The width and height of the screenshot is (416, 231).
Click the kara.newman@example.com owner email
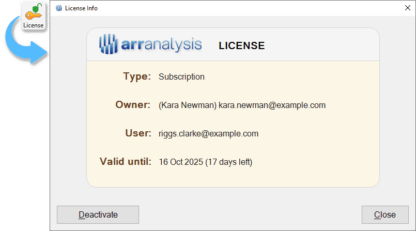coord(272,105)
